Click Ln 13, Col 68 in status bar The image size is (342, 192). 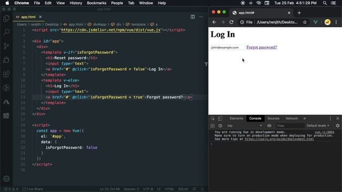pos(110,189)
